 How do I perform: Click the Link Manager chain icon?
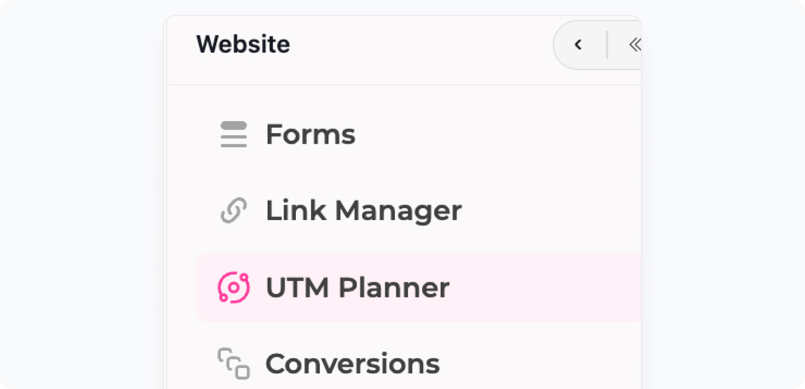click(233, 210)
